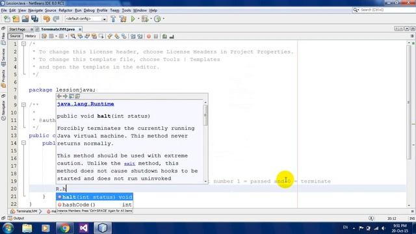The height and width of the screenshot is (234, 416).
Task: Click the Toggle Bookmark icon
Action: [x=124, y=36]
